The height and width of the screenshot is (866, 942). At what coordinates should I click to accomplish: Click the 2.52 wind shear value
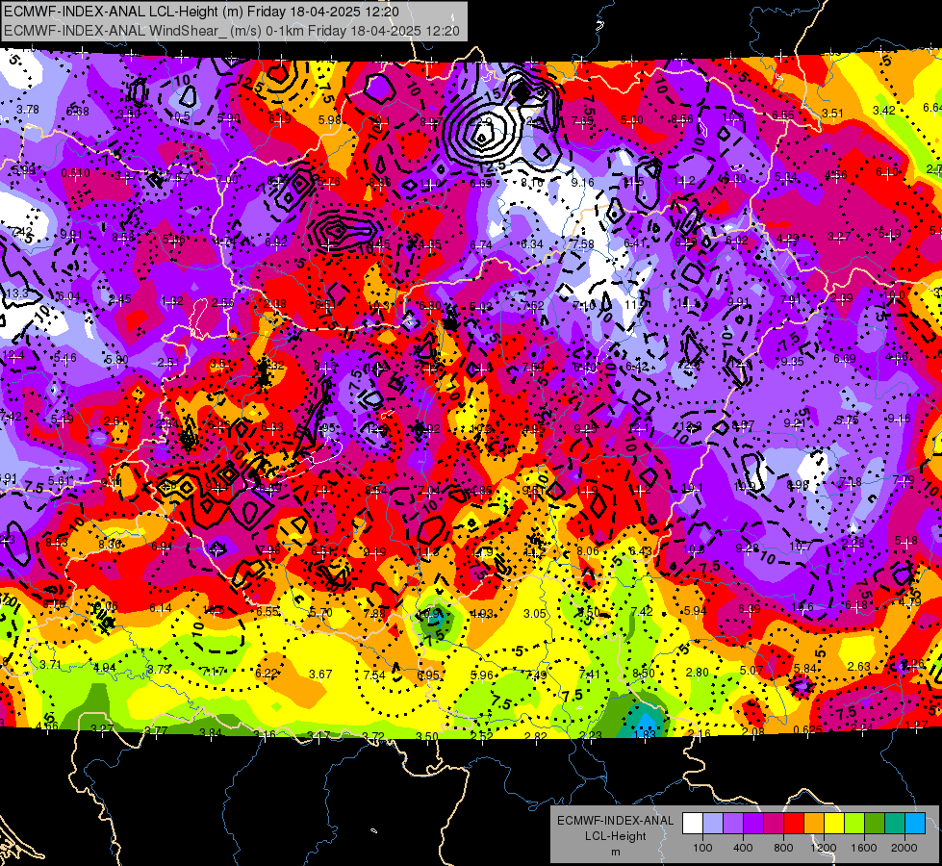click(x=482, y=735)
